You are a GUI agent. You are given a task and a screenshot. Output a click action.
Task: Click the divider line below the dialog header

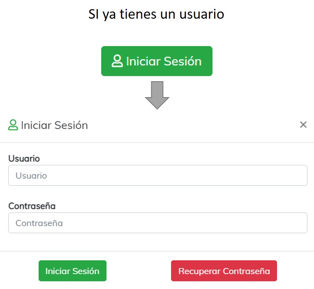click(x=157, y=143)
